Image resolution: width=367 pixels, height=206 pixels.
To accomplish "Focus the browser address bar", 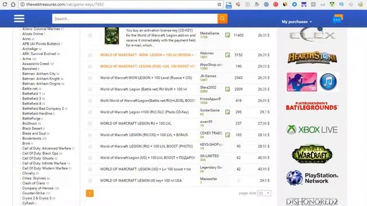I will tap(120, 4).
